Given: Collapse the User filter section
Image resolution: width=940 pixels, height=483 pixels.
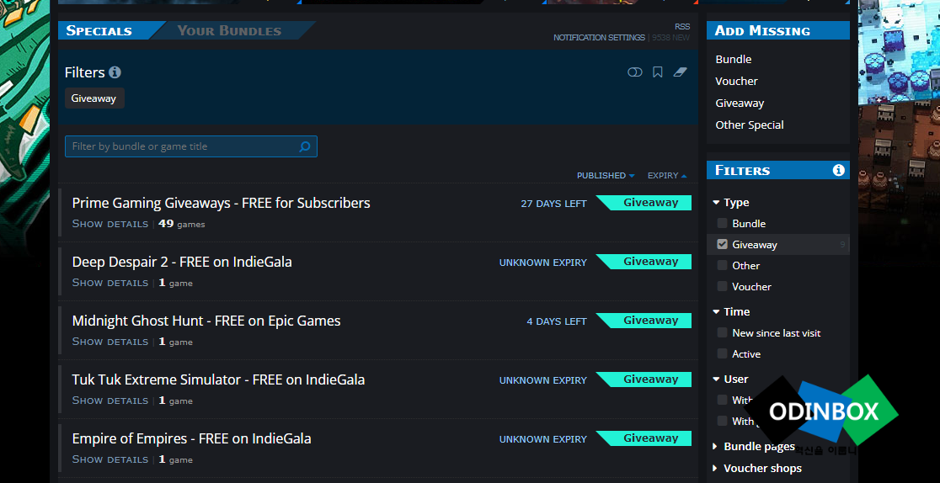Looking at the screenshot, I should (x=730, y=379).
